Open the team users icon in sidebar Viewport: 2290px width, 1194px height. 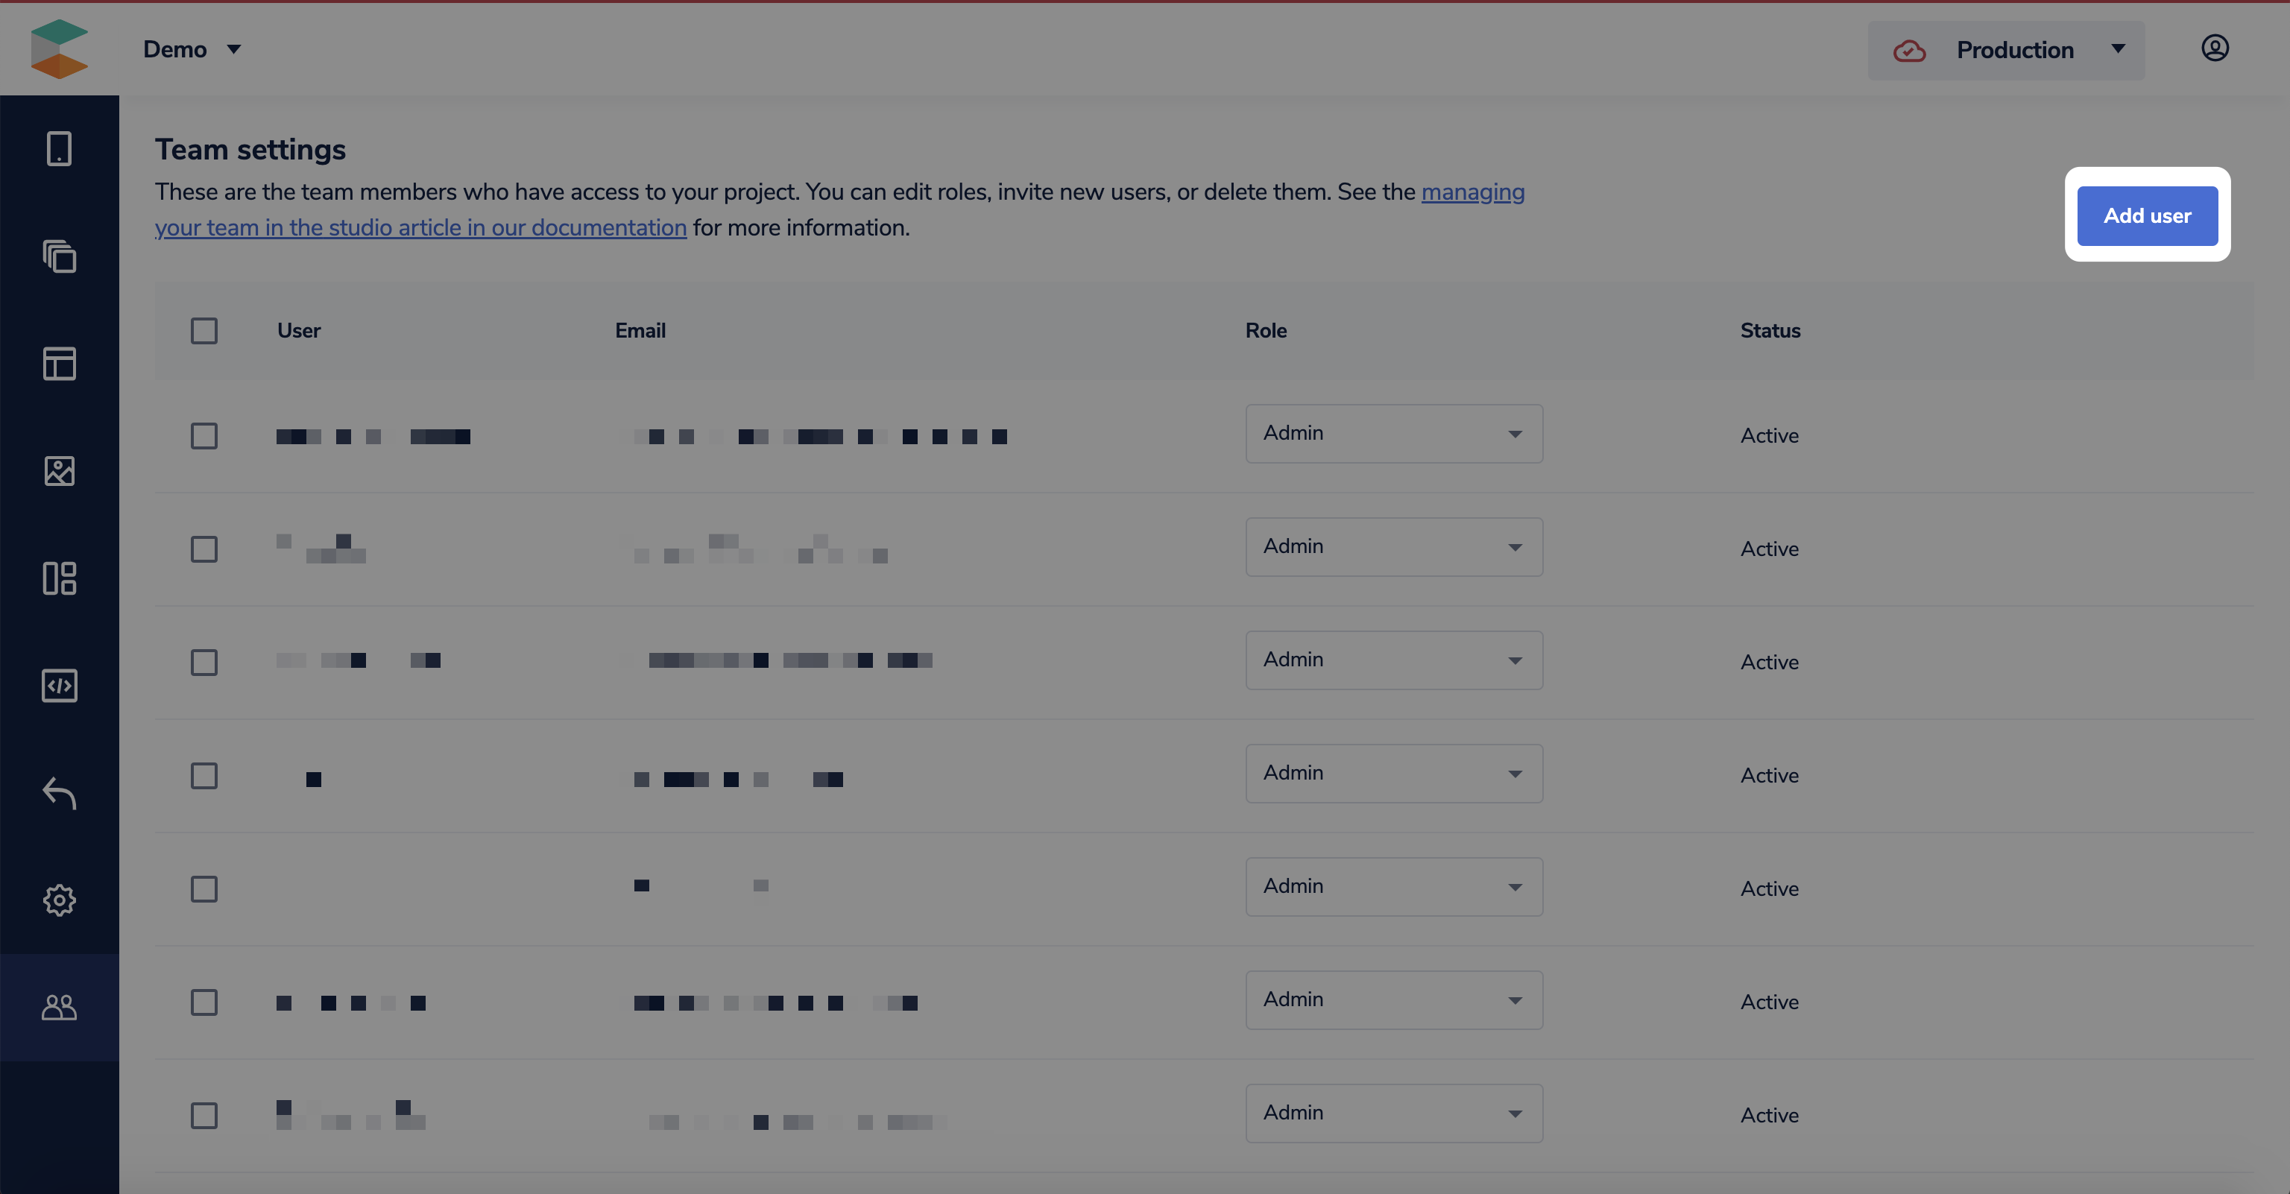59,1008
